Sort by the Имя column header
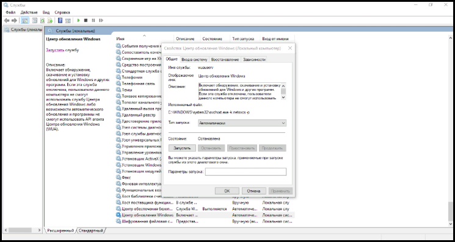 [x=145, y=39]
